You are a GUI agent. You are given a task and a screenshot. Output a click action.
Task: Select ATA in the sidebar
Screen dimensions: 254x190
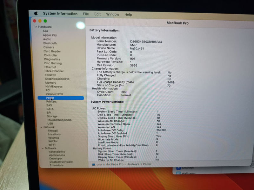coord(45,31)
